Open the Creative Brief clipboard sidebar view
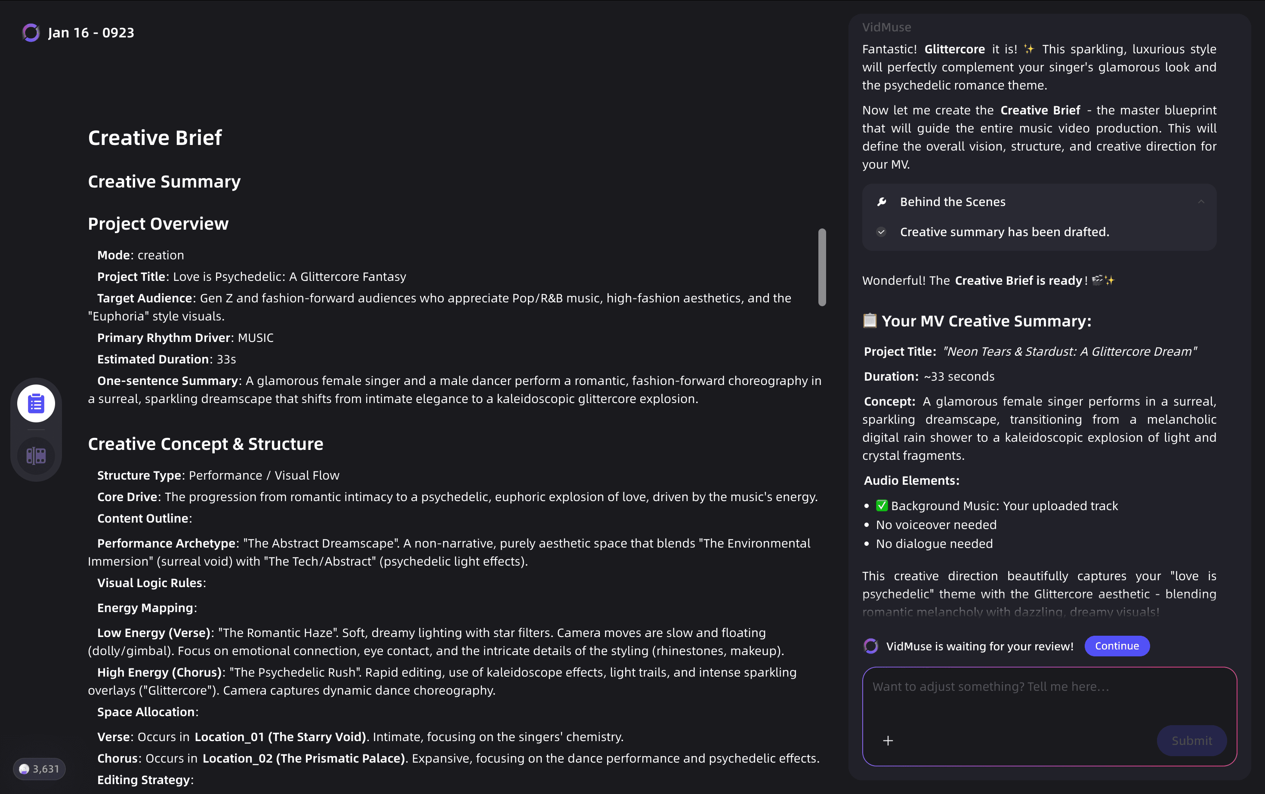Viewport: 1265px width, 794px height. click(x=36, y=403)
